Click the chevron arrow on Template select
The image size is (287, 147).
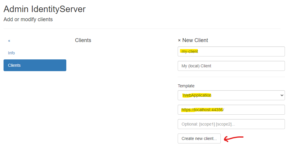click(282, 95)
